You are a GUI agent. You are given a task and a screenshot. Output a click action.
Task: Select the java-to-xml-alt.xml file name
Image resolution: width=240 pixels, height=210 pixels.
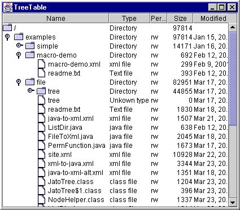click(x=76, y=173)
